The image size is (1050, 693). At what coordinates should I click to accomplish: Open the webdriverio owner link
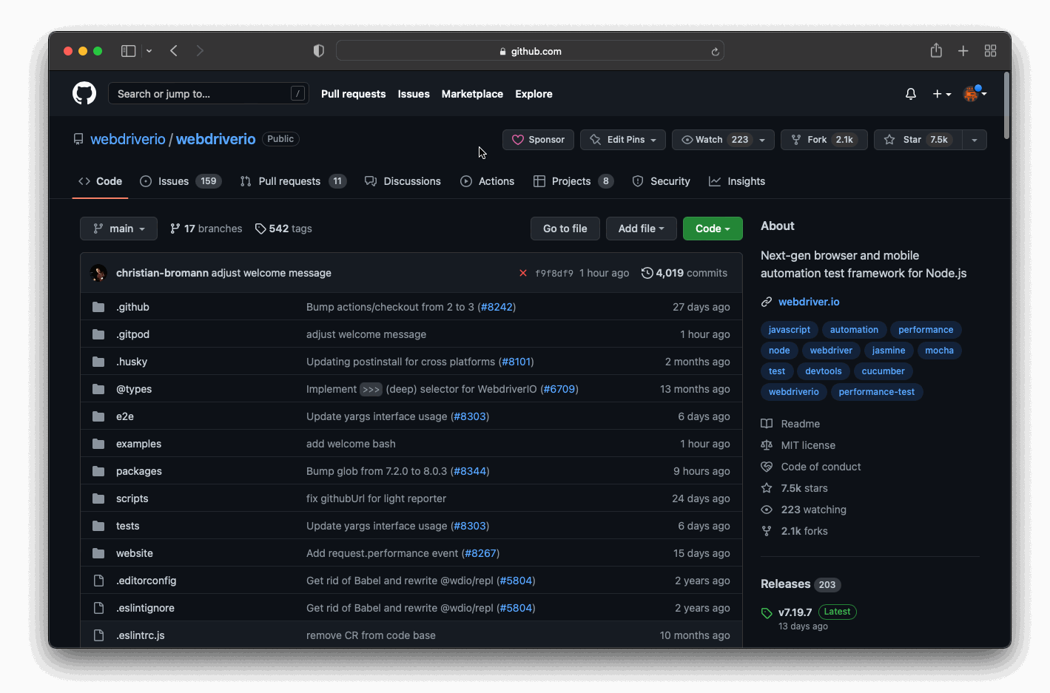pyautogui.click(x=127, y=139)
